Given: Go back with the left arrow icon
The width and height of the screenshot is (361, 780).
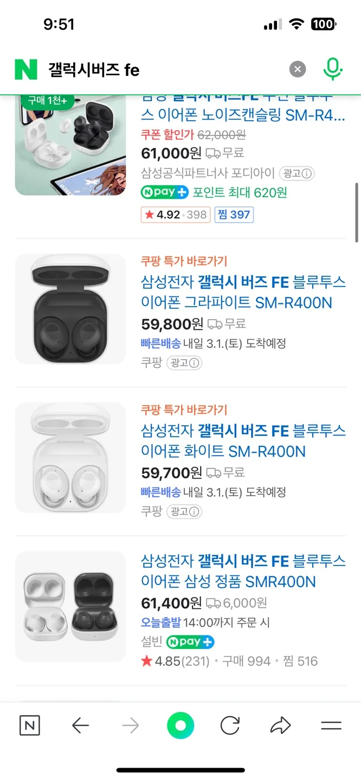Looking at the screenshot, I should pyautogui.click(x=80, y=726).
